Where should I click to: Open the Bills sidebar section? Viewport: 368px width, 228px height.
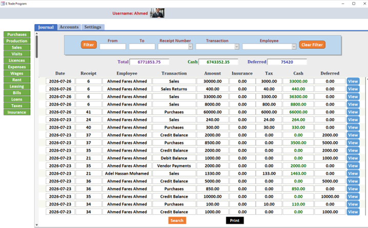coord(17,93)
